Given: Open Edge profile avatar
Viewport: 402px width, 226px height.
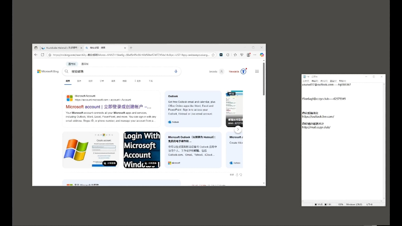Looking at the screenshot, I should point(249,55).
